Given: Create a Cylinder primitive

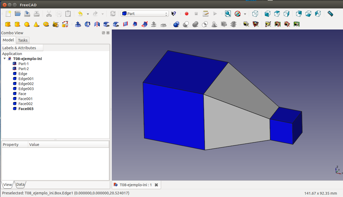Looking at the screenshot, I should (17, 24).
